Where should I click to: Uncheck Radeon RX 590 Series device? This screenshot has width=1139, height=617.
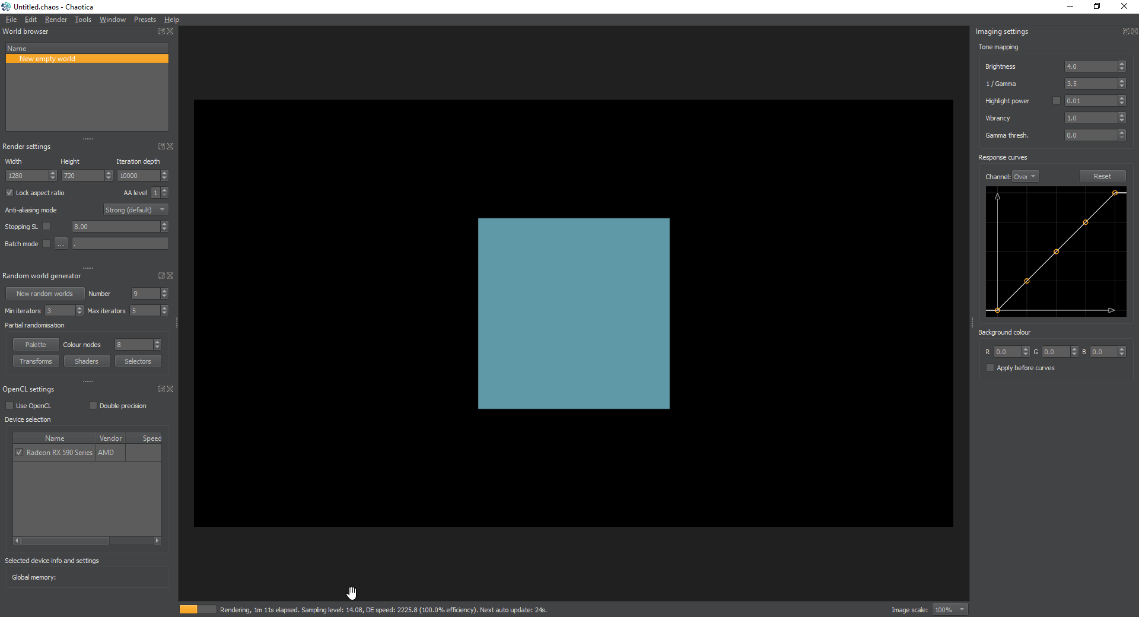tap(20, 453)
